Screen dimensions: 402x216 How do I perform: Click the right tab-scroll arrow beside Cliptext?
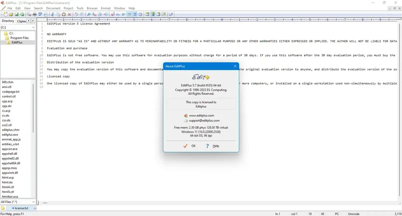(33, 21)
